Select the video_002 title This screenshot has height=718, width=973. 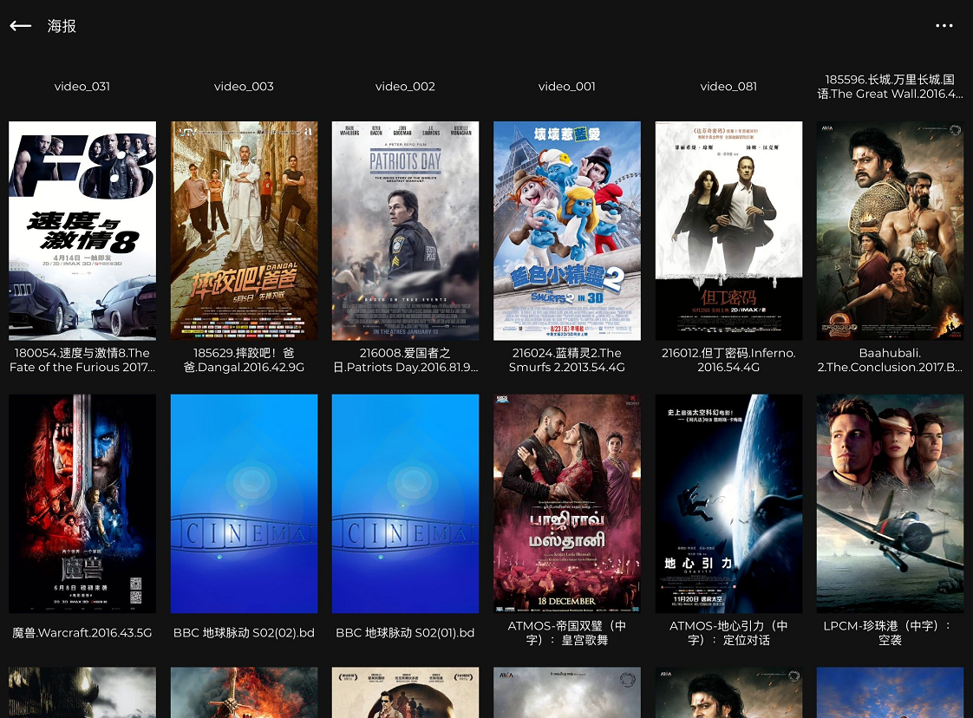[405, 86]
